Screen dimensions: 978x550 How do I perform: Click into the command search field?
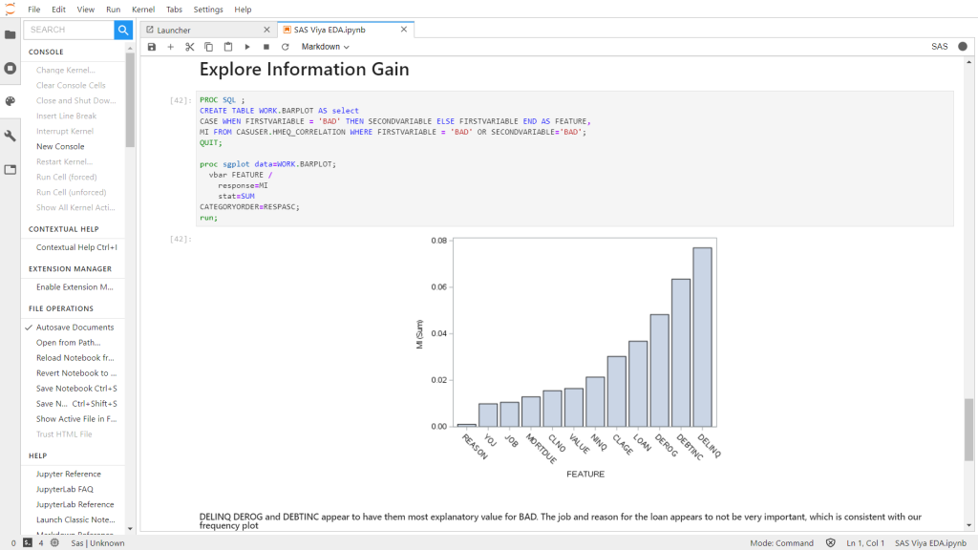[x=69, y=30]
